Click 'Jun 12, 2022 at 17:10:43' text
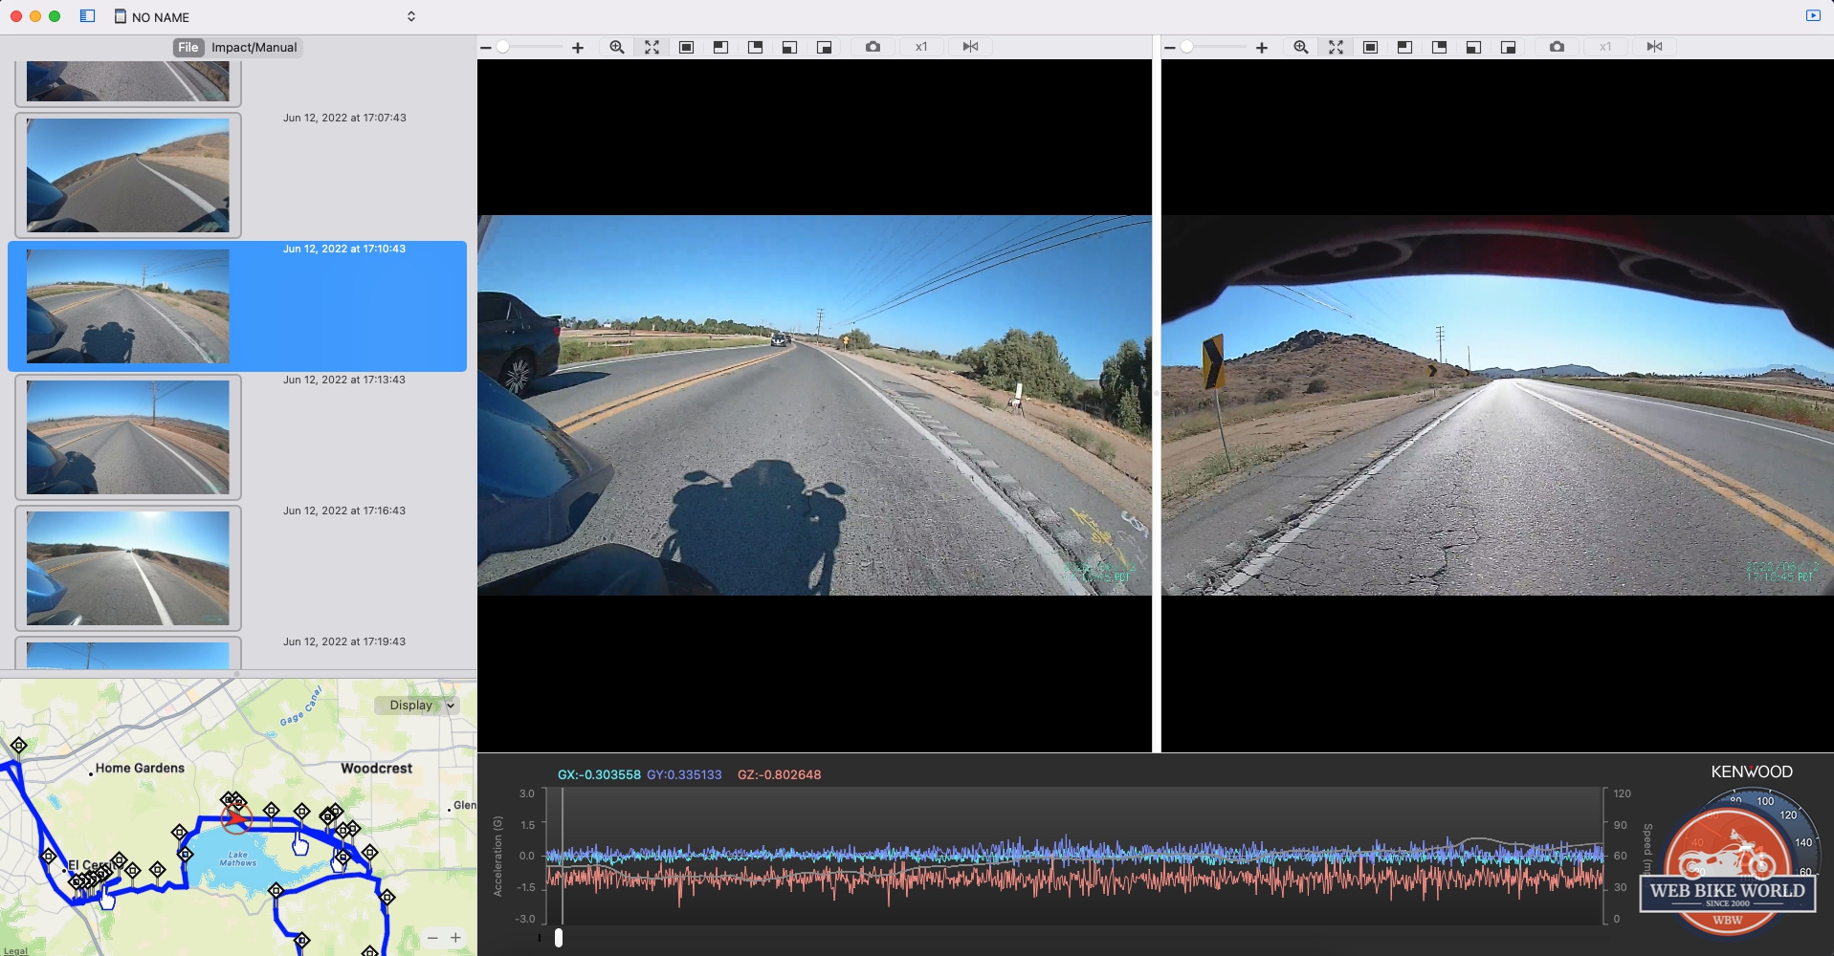 click(344, 249)
